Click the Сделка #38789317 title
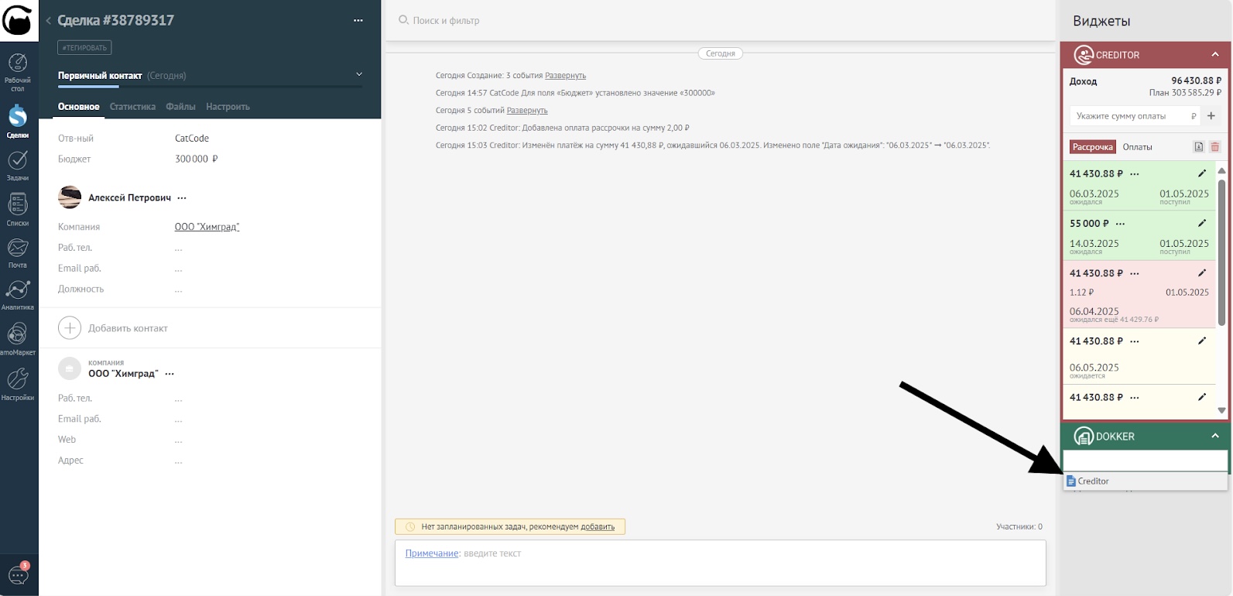1233x596 pixels. pyautogui.click(x=116, y=20)
